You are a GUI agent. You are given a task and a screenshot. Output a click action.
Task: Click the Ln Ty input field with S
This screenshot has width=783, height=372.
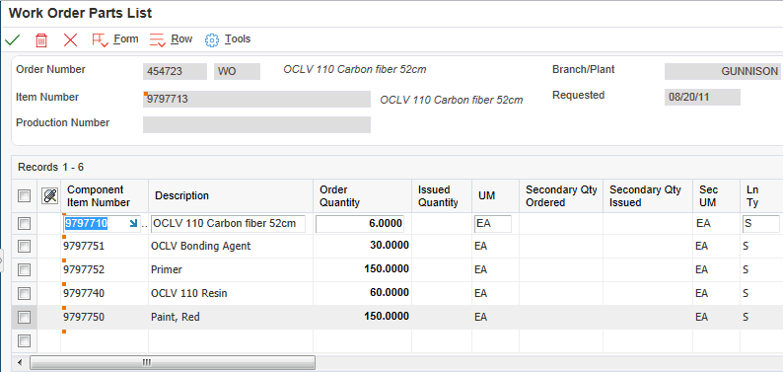click(x=760, y=224)
